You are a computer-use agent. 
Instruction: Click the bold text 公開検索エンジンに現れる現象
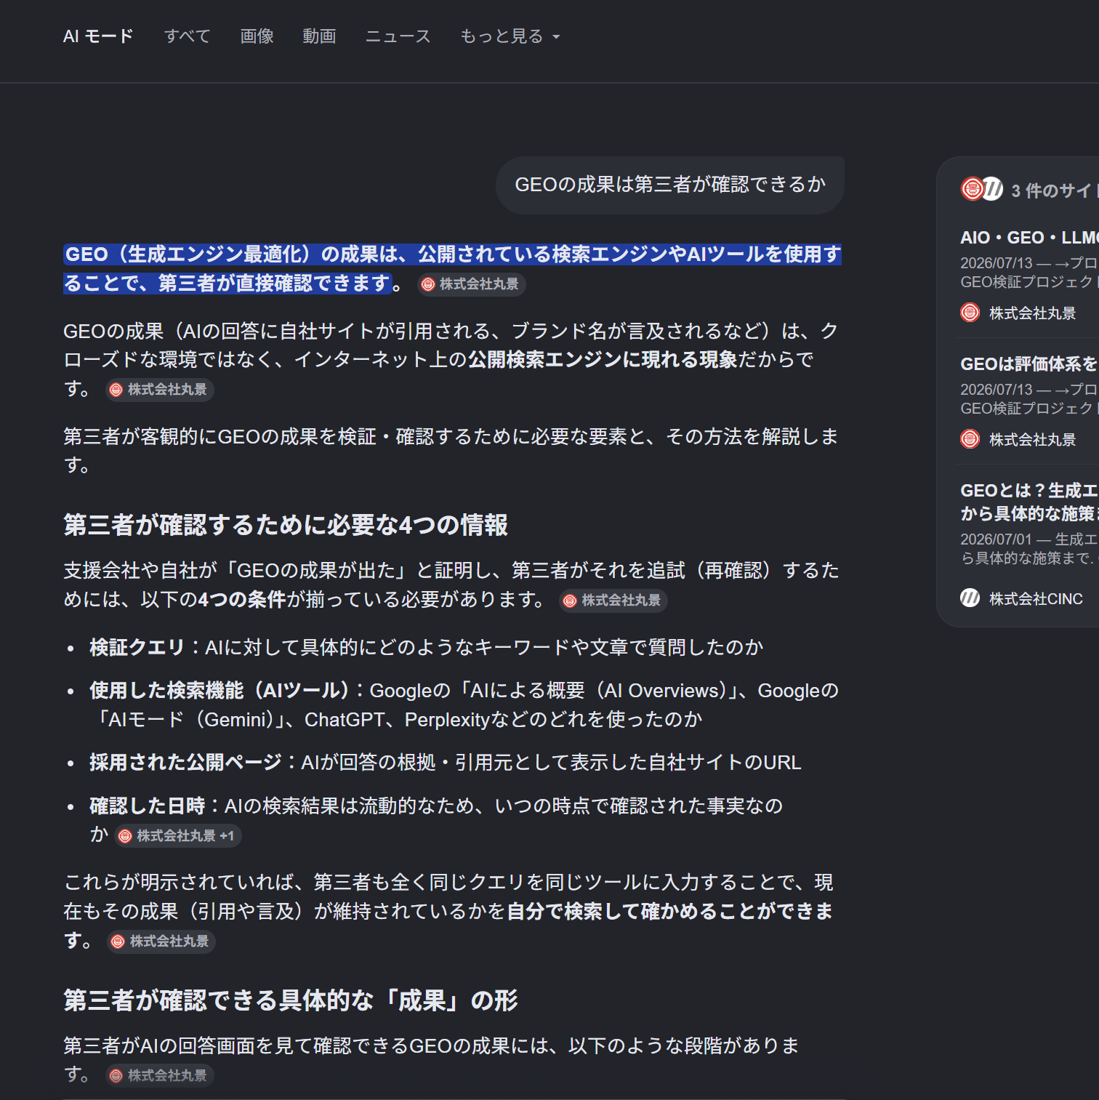coord(603,359)
